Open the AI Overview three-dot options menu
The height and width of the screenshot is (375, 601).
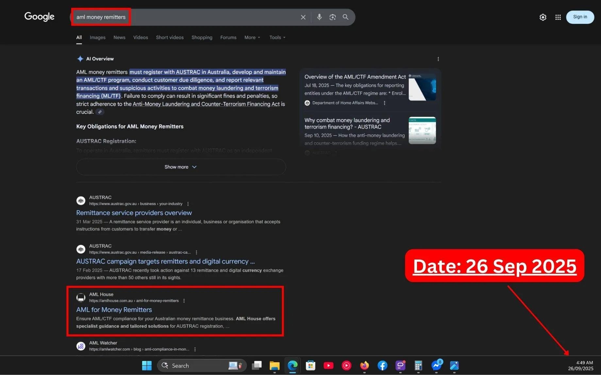pyautogui.click(x=438, y=59)
